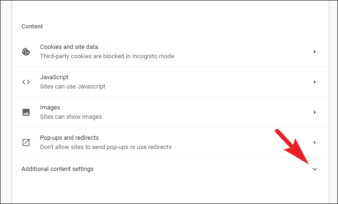This screenshot has width=338, height=204.
Task: Open Cookies and site data via its arrow
Action: click(315, 52)
